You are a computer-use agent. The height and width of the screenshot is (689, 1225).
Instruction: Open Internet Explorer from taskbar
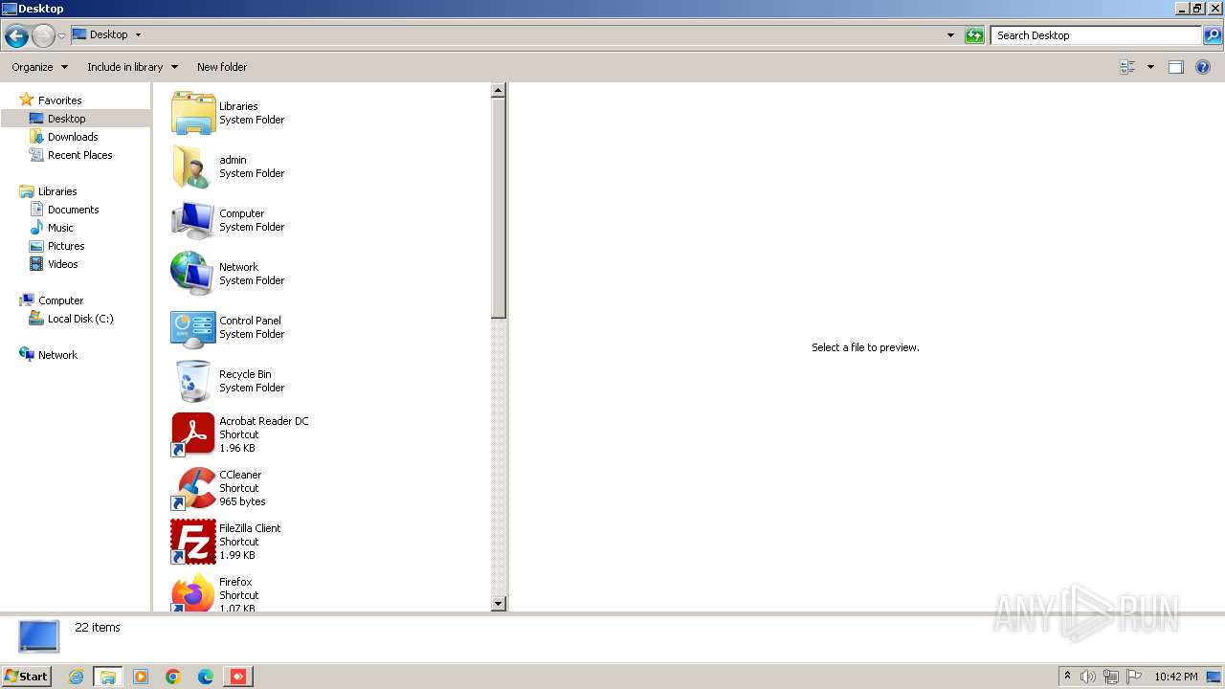(76, 677)
